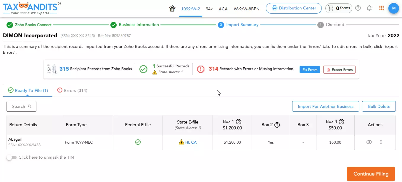
Task: Click the red error icon beside 314
Action: point(201,69)
